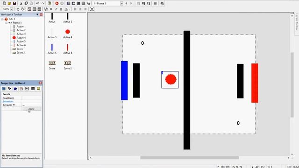The width and height of the screenshot is (299, 168).
Task: Select 'Active 5' in the workspace tree
Action: [x=21, y=42]
